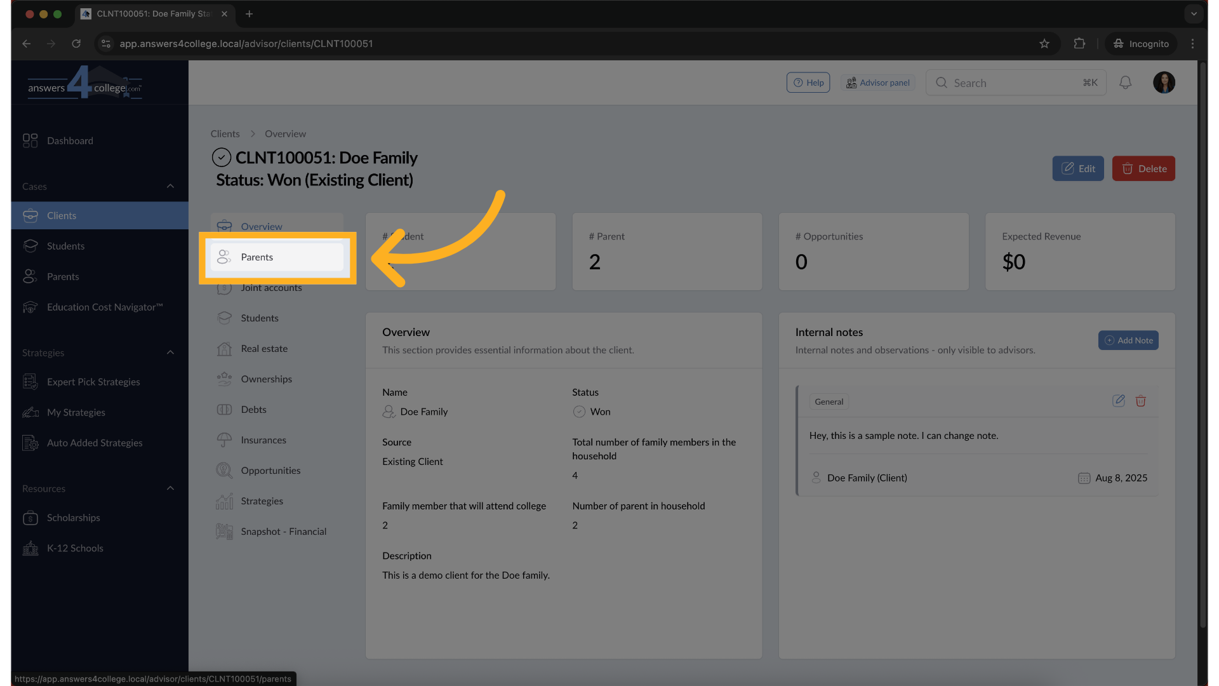The width and height of the screenshot is (1219, 686).
Task: Click the notification bell icon
Action: (x=1125, y=83)
